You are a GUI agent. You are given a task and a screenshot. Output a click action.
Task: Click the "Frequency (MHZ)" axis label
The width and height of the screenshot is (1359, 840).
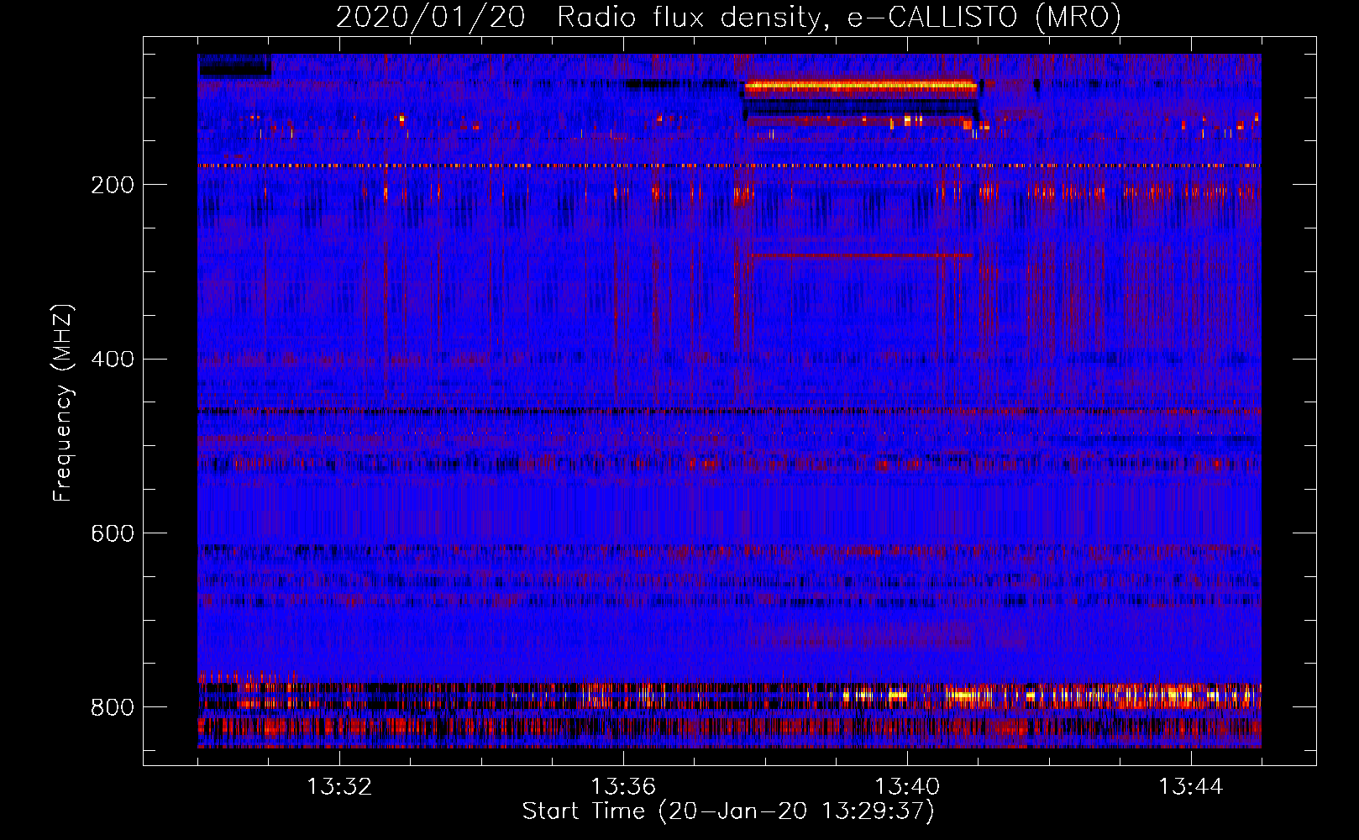coord(63,403)
